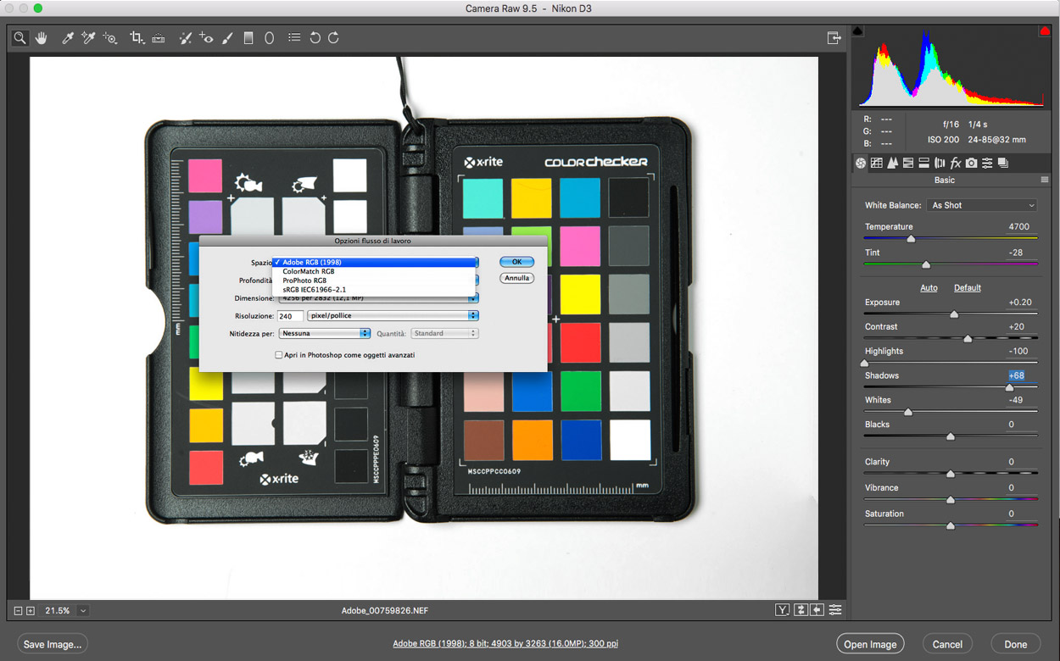Enable 'Apri in Photoshop come oggetti avanzati' checkbox
The height and width of the screenshot is (661, 1060).
(x=279, y=355)
